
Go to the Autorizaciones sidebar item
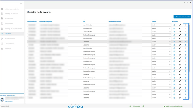pos(10,39)
